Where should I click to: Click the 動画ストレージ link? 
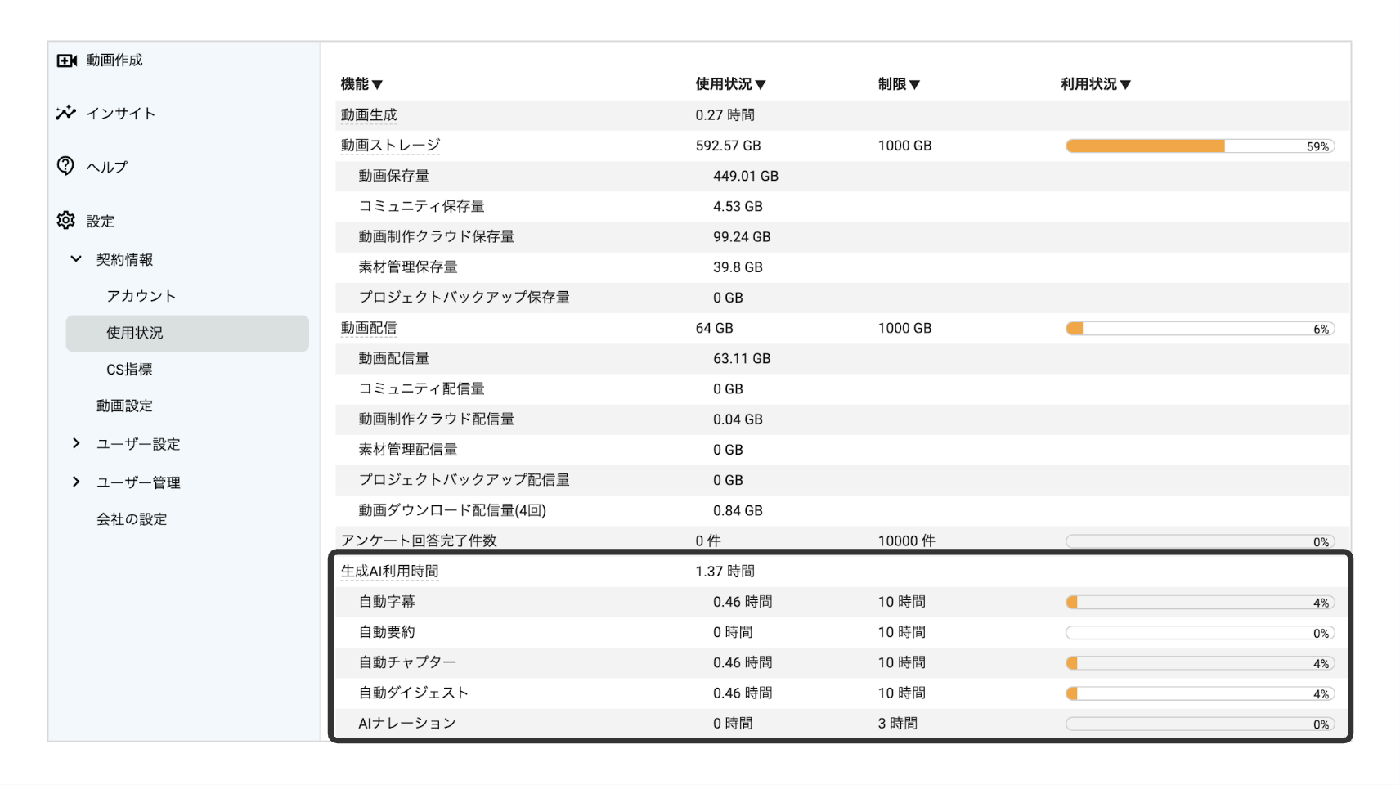click(x=390, y=145)
